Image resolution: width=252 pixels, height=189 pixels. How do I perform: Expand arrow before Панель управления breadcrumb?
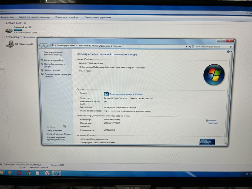pos(55,45)
